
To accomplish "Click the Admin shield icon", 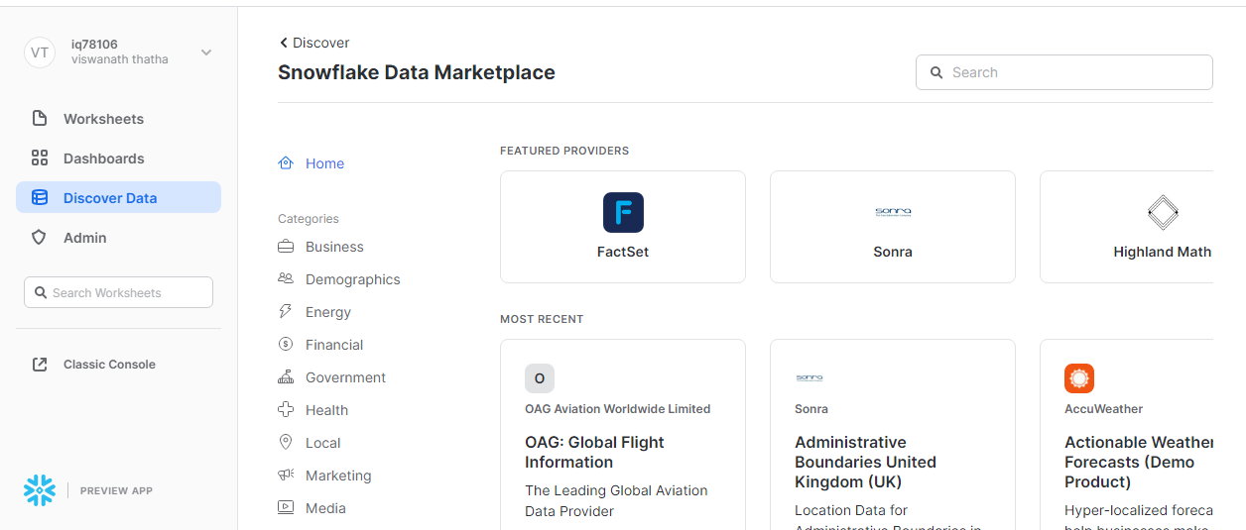I will (40, 238).
